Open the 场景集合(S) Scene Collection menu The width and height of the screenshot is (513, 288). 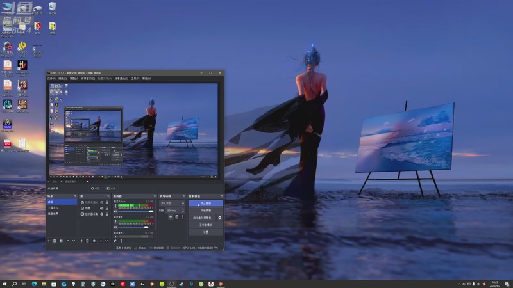121,79
